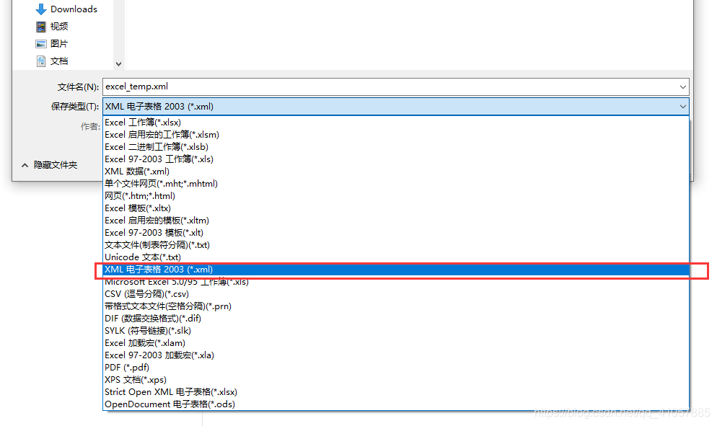Image resolution: width=717 pixels, height=426 pixels.
Task: Choose PDF (*.pdf) file type
Action: point(396,368)
